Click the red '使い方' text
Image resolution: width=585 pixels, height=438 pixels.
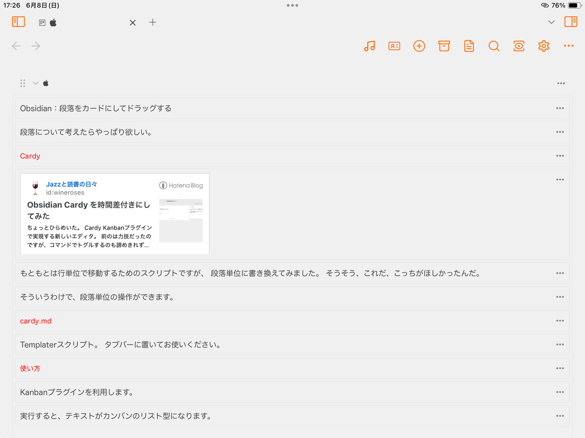30,368
